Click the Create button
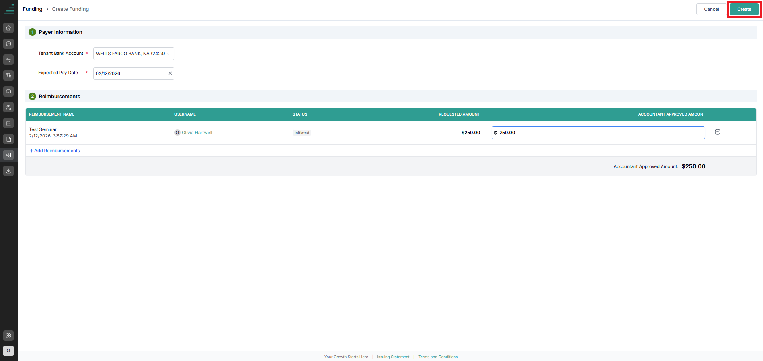The height and width of the screenshot is (361, 763). click(x=744, y=9)
